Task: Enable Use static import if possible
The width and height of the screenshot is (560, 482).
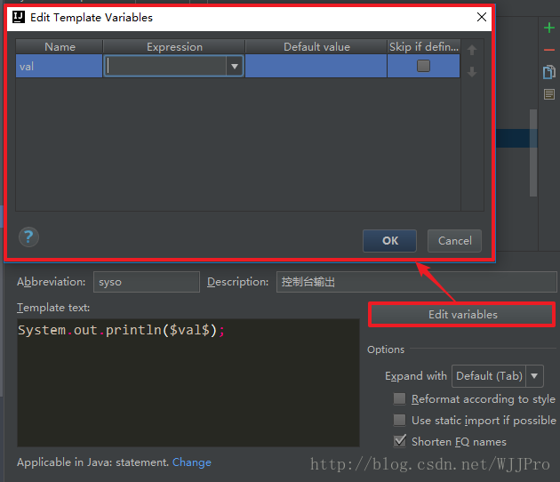Action: pos(400,420)
